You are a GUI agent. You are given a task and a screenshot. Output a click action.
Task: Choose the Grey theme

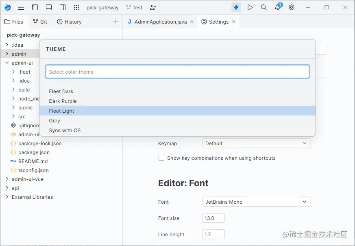pyautogui.click(x=177, y=120)
